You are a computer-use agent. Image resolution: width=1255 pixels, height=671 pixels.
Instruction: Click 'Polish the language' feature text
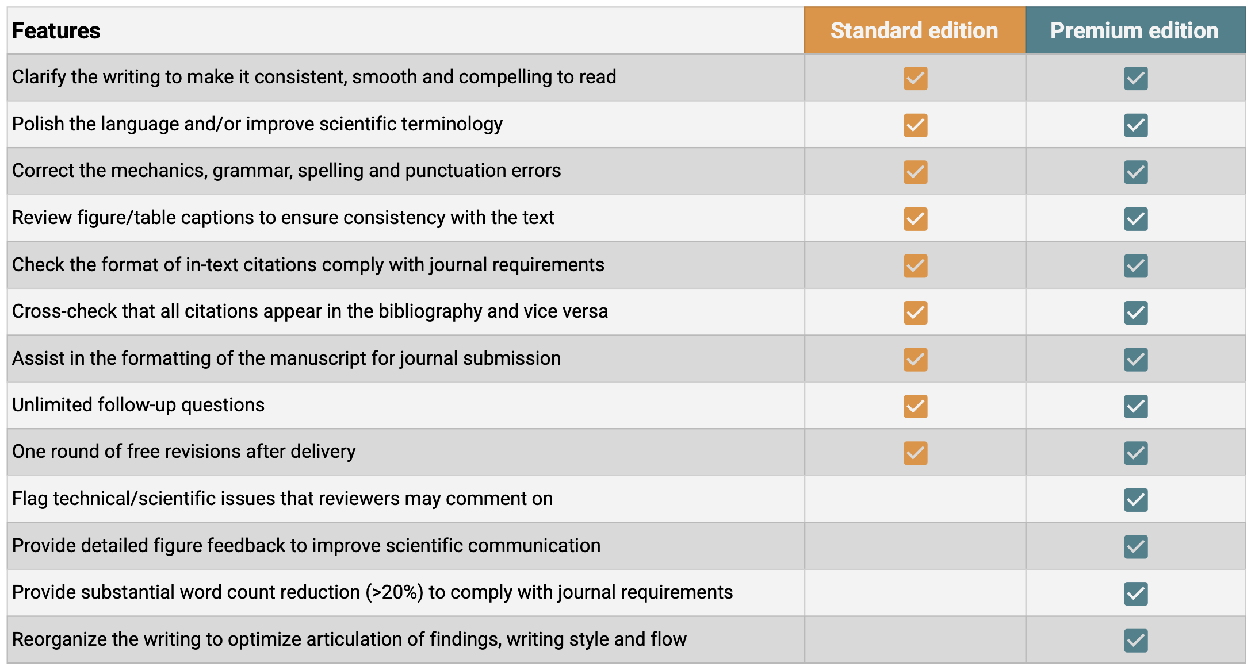point(257,124)
